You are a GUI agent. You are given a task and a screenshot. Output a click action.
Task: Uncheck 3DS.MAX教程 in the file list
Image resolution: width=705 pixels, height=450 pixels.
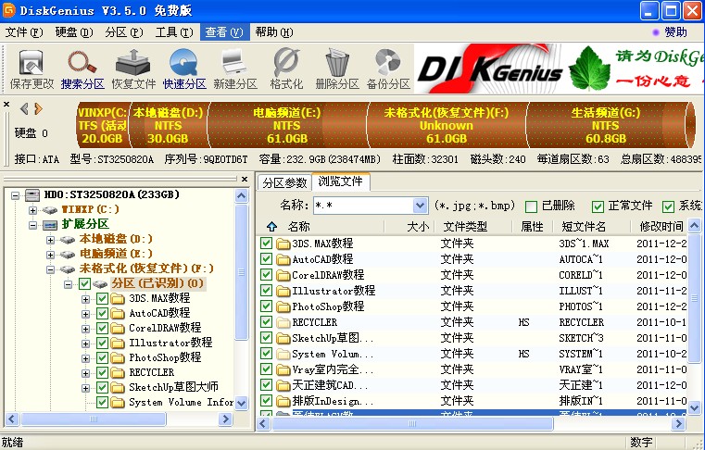[266, 244]
